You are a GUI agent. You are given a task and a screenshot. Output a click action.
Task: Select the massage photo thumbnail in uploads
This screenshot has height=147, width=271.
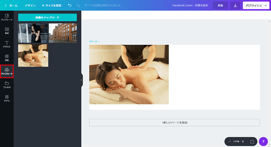point(33,55)
